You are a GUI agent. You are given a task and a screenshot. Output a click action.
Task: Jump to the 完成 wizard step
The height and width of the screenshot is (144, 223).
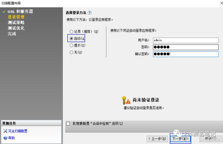(12, 34)
